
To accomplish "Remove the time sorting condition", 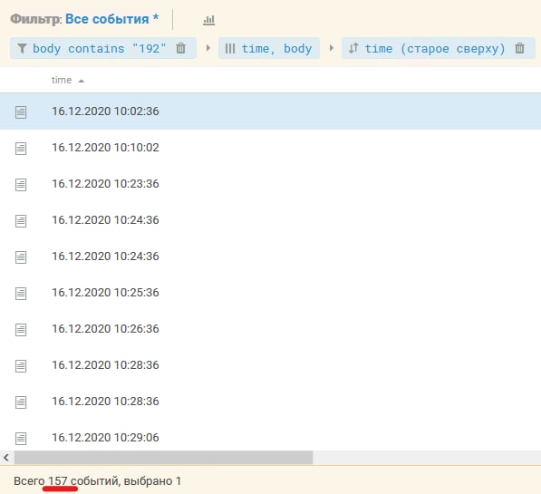I will [519, 48].
